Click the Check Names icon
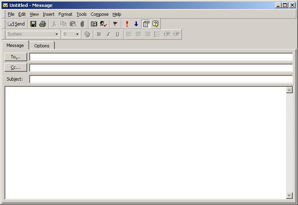Image resolution: width=298 pixels, height=205 pixels. click(104, 24)
